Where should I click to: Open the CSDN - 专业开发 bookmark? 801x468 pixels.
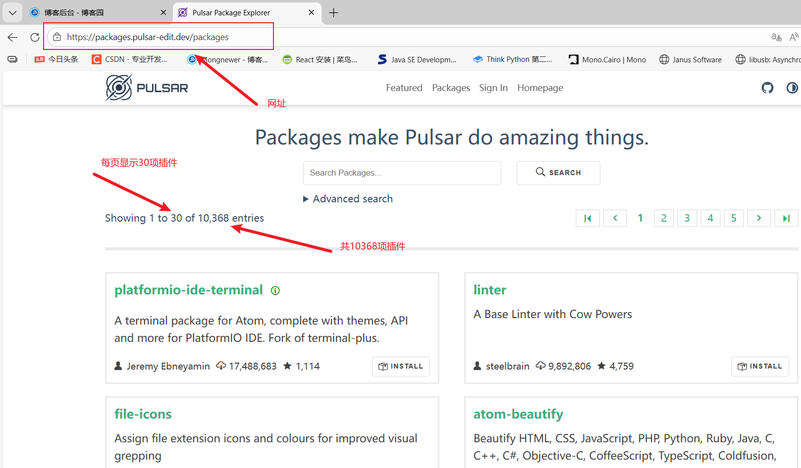130,59
